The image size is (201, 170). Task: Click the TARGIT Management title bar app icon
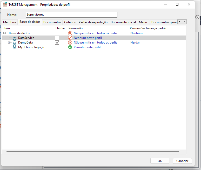pyautogui.click(x=5, y=4)
